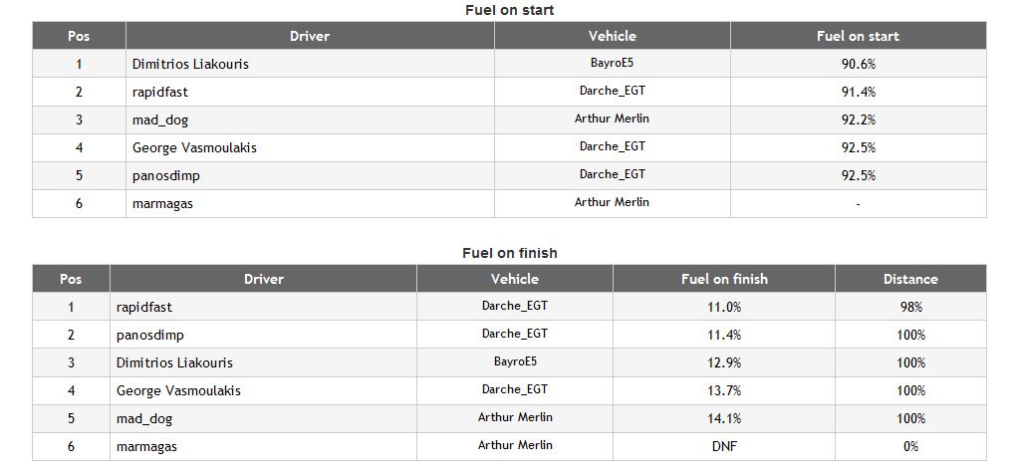Viewport: 1015px width, 475px height.
Task: Click marmagas DNF cell
Action: tap(724, 446)
